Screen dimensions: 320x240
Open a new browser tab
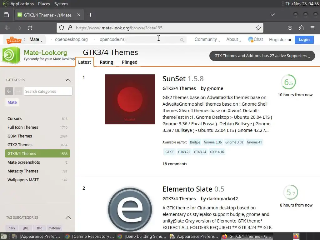click(90, 15)
